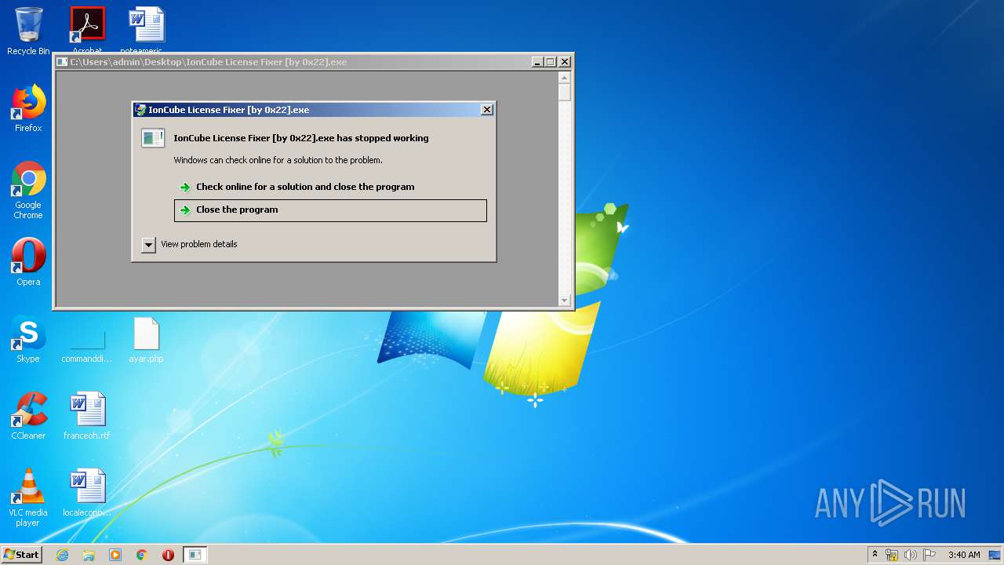Open the Start menu
This screenshot has height=565, width=1004.
(22, 555)
